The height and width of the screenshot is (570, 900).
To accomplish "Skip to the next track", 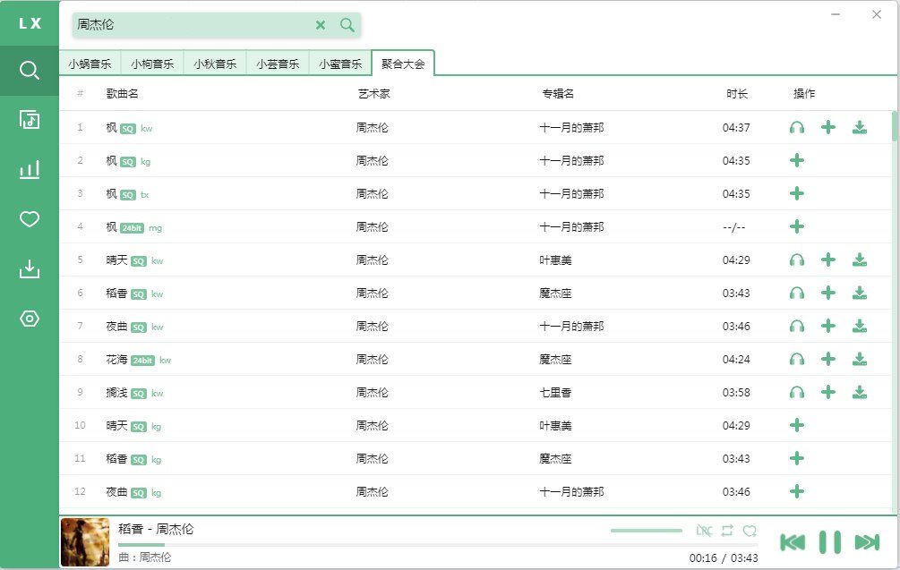I will tap(867, 542).
